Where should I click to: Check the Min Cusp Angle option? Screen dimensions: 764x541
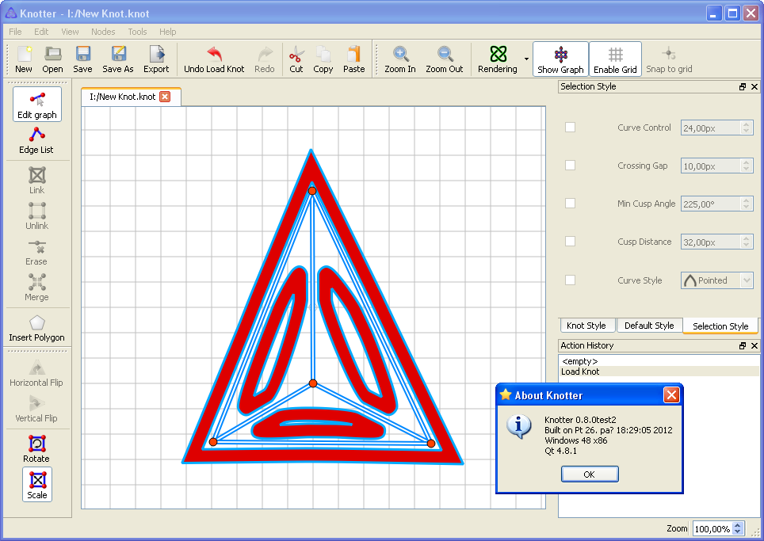click(570, 204)
